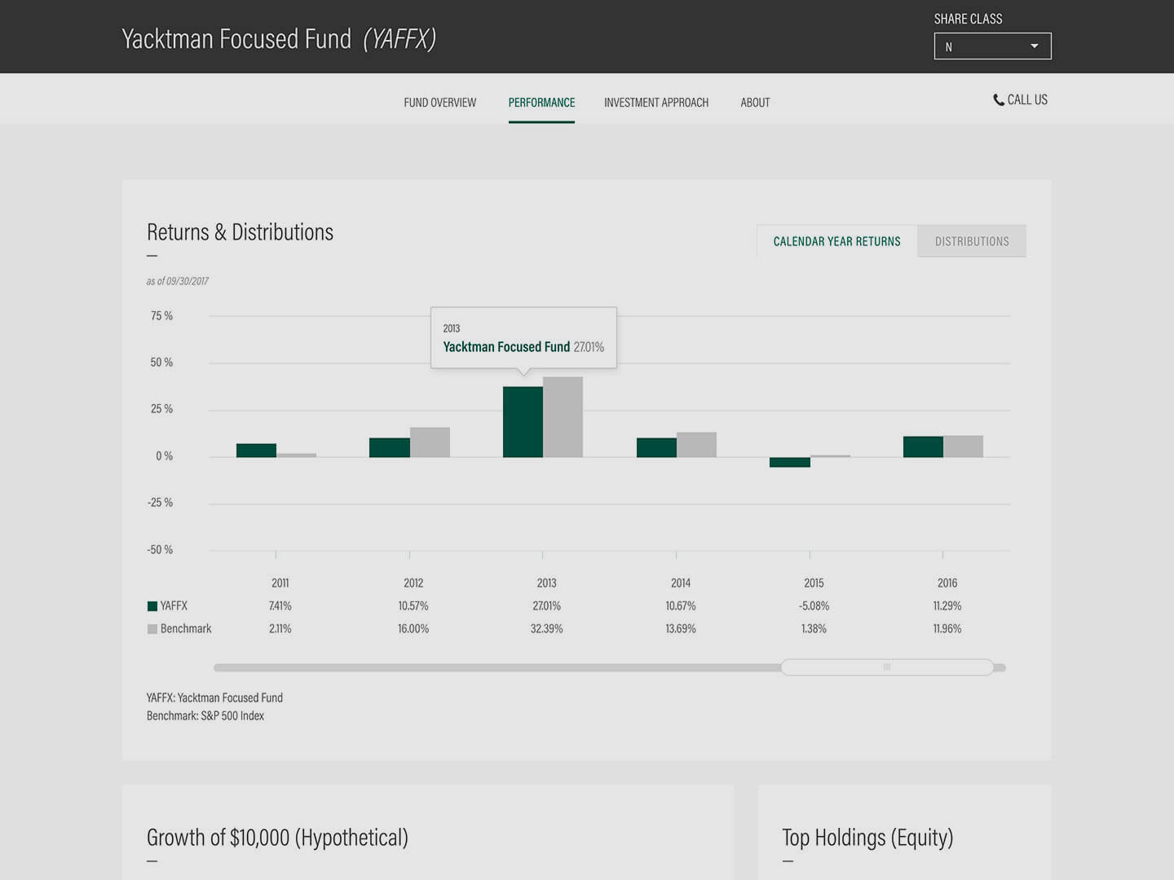The width and height of the screenshot is (1174, 880).
Task: Open the Investment Approach tab
Action: click(x=655, y=103)
